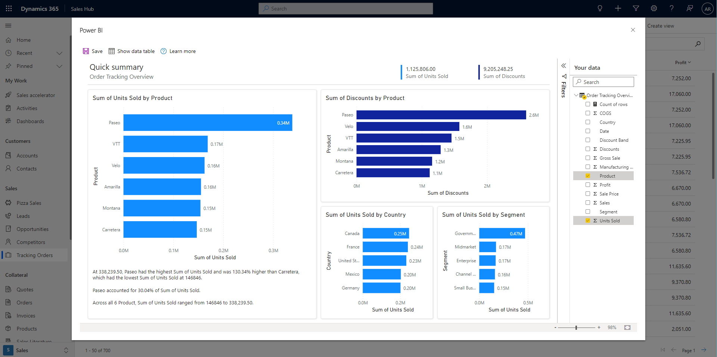Click the Create view button
The width and height of the screenshot is (717, 357).
point(660,25)
